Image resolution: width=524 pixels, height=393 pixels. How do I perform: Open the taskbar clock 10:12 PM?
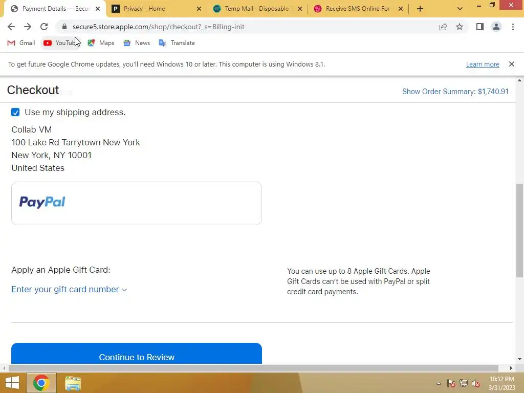point(502,383)
